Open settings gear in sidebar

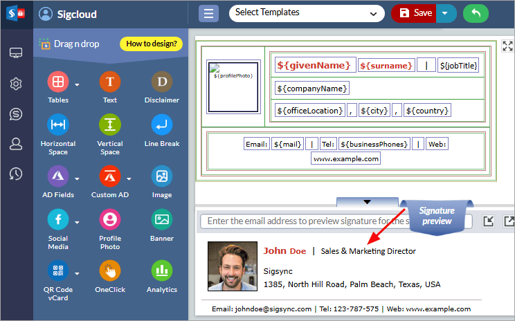[16, 84]
